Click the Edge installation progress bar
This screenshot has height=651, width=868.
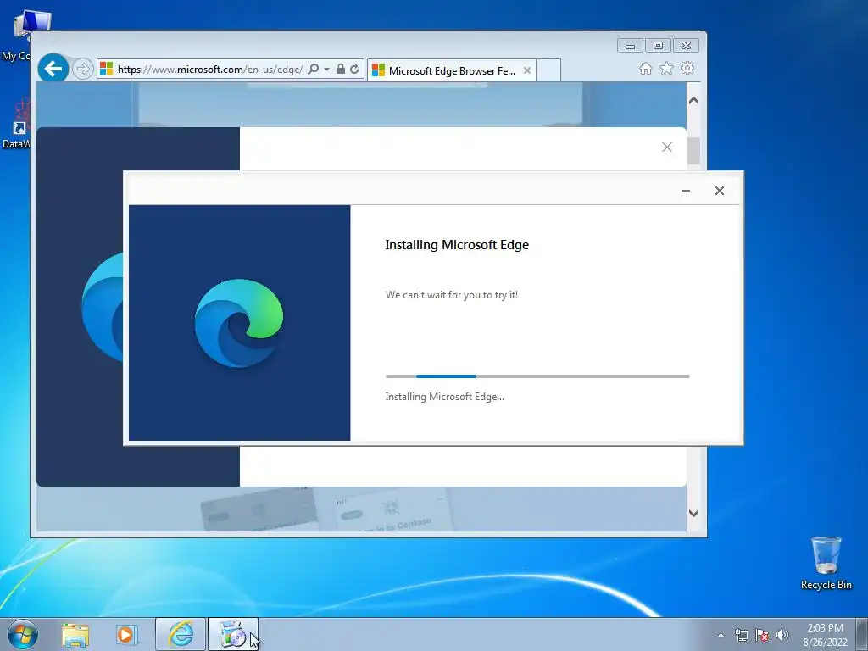(537, 376)
